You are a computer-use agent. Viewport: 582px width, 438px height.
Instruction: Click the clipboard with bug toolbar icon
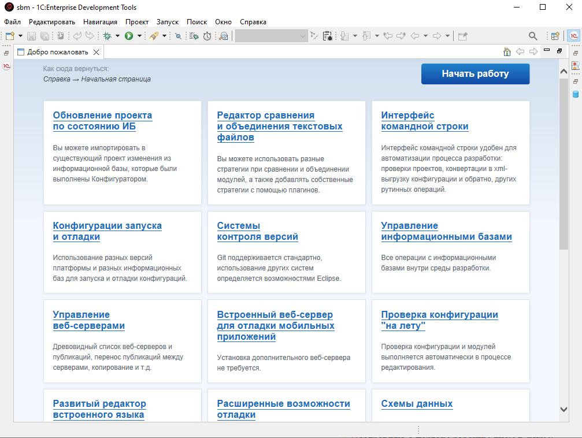coord(328,36)
